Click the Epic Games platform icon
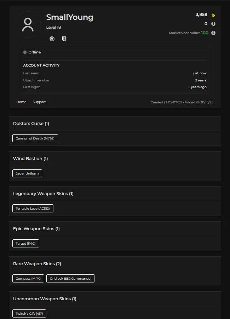The height and width of the screenshot is (319, 230). [64, 39]
